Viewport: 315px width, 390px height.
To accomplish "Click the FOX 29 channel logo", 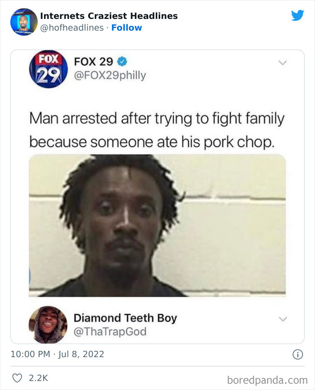I will click(x=49, y=69).
